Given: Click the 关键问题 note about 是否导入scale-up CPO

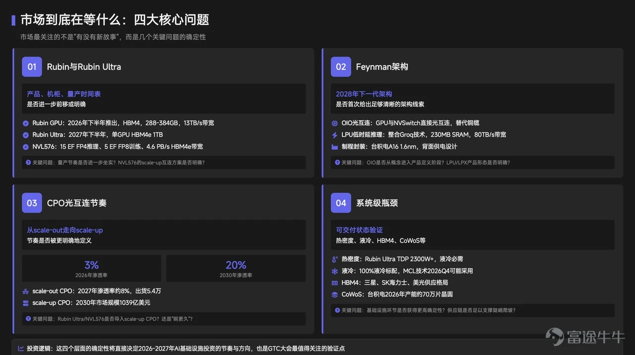Looking at the screenshot, I should [164, 319].
